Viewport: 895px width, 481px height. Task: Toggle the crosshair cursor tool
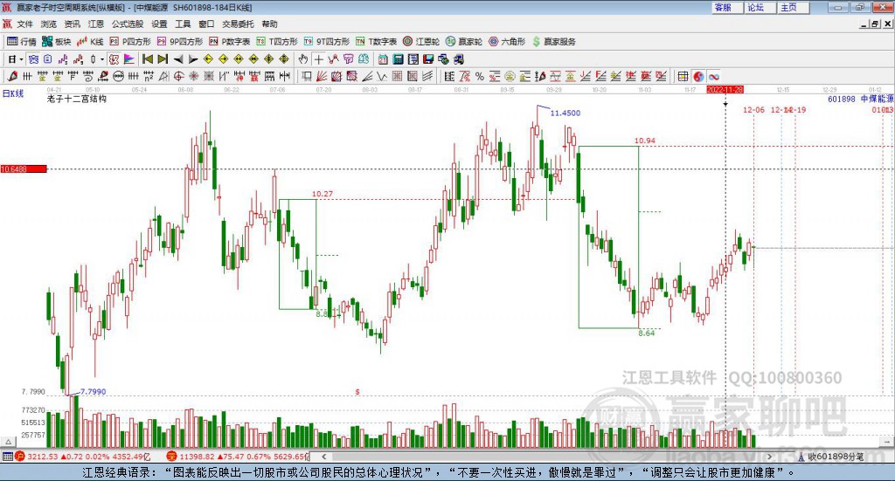click(x=318, y=59)
